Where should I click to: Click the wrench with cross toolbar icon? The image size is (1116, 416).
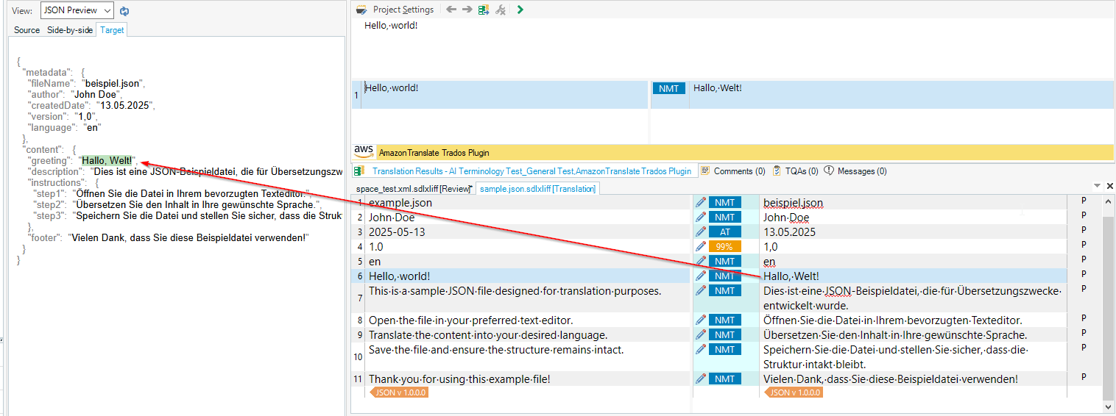[501, 10]
